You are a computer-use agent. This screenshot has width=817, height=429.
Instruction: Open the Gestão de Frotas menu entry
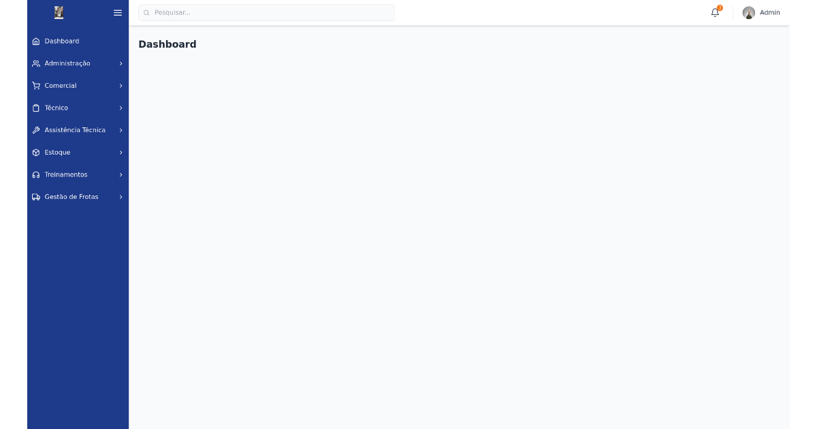(x=71, y=197)
